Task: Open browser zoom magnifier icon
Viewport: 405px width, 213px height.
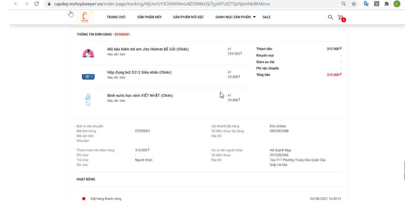Action: click(344, 4)
